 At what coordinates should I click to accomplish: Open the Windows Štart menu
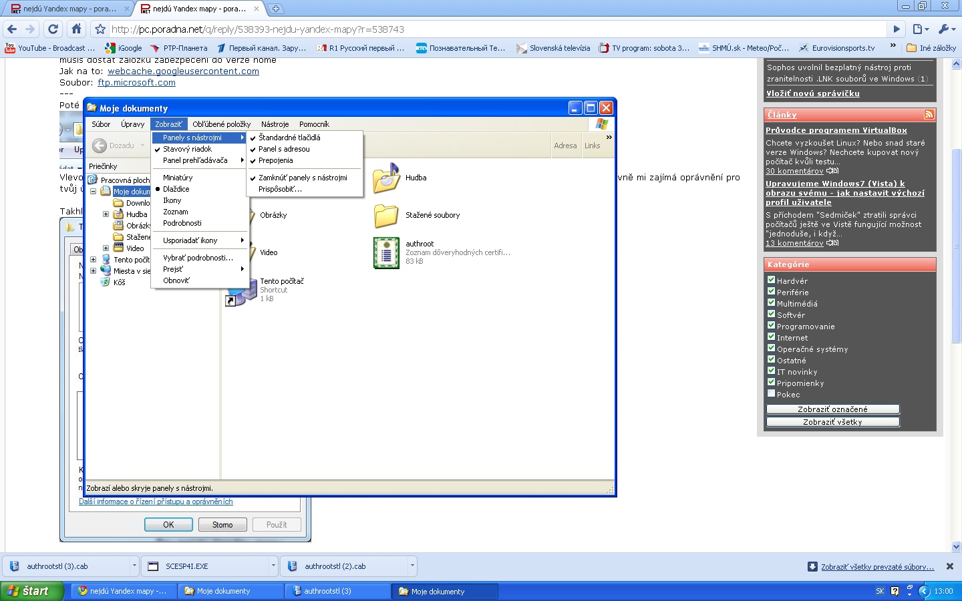tap(31, 591)
